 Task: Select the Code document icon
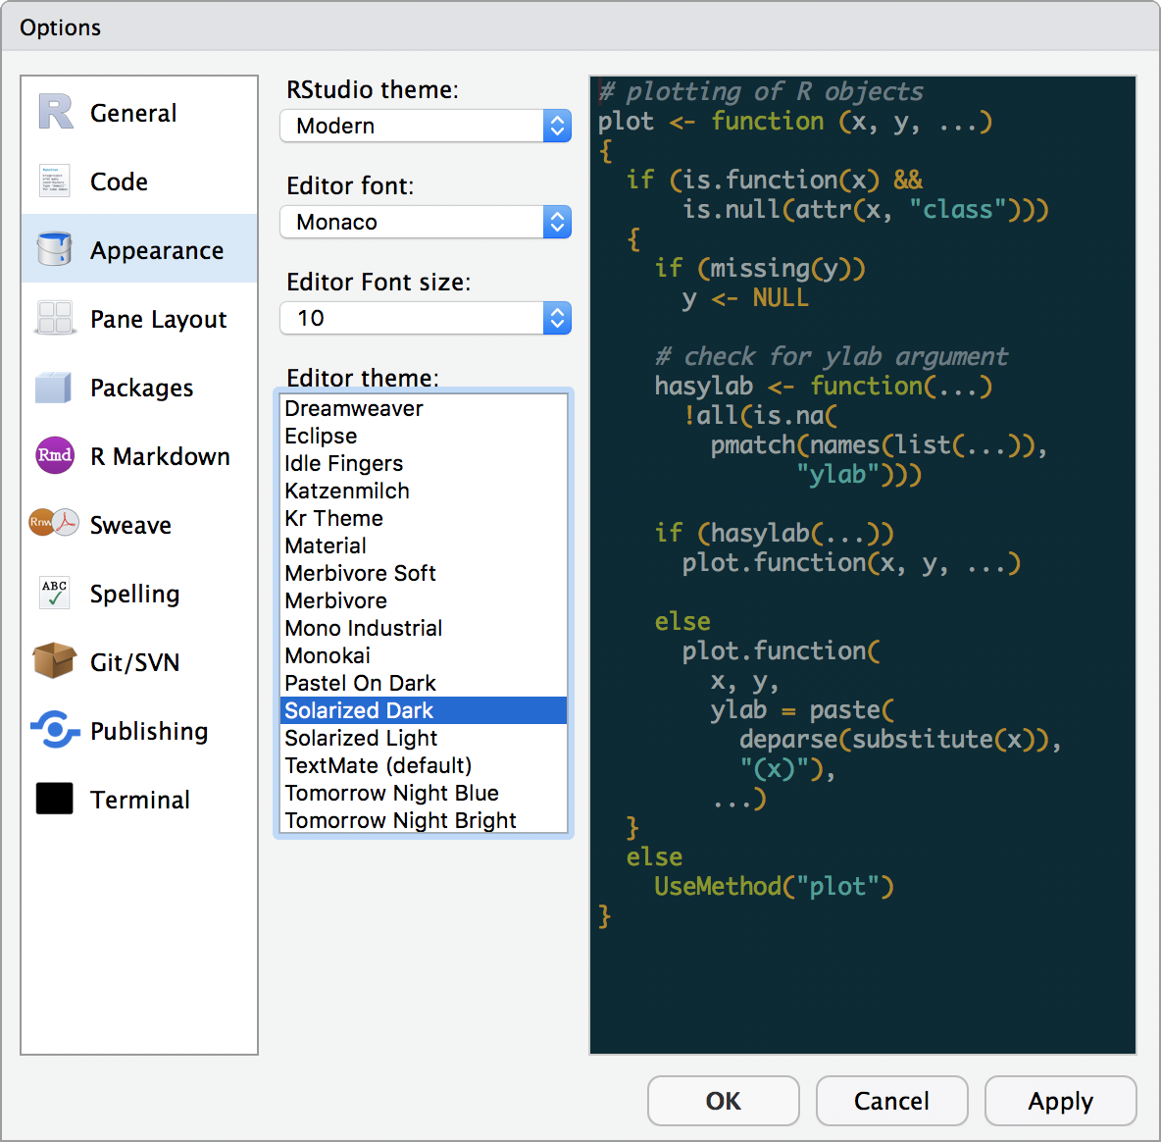click(x=55, y=182)
